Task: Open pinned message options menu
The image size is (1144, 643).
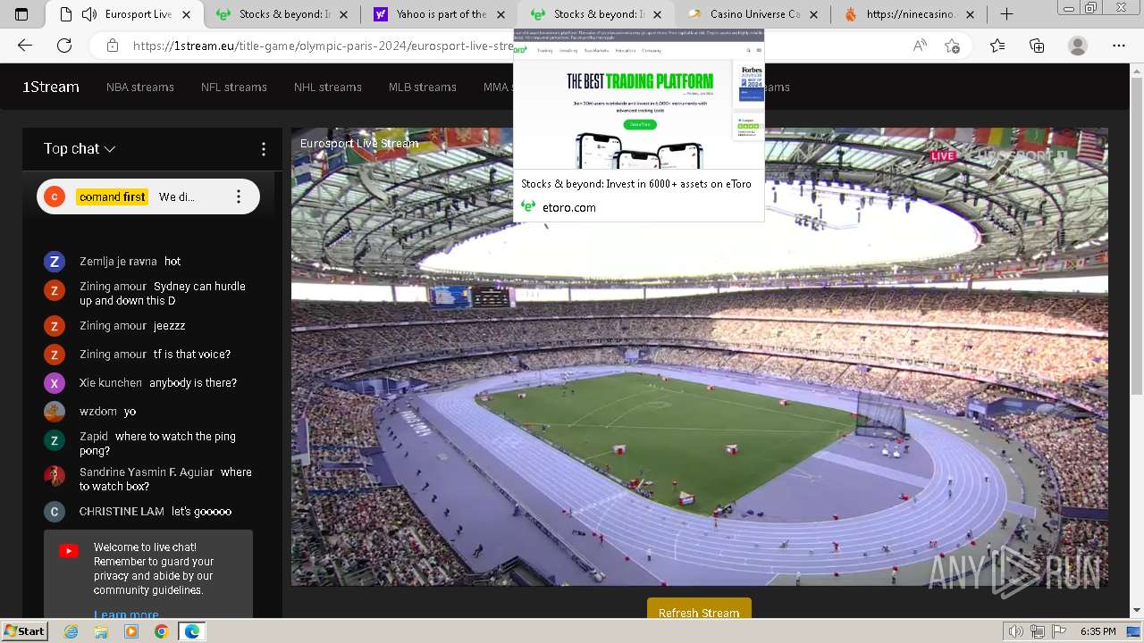Action: click(239, 196)
